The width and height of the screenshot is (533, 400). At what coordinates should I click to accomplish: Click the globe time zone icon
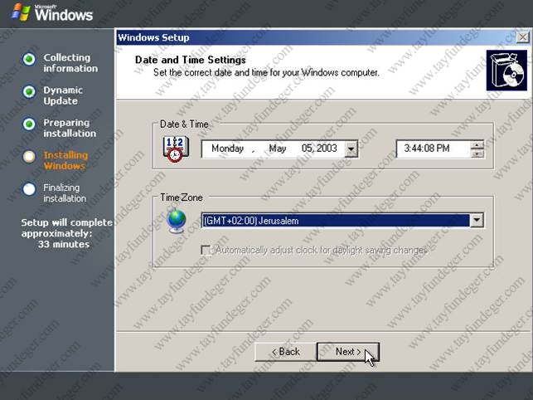point(177,221)
